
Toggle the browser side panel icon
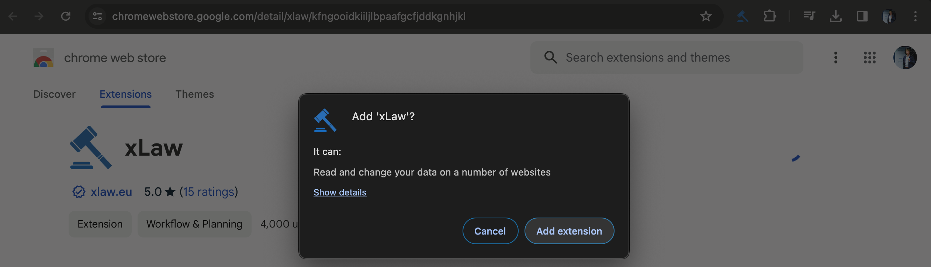(x=862, y=17)
